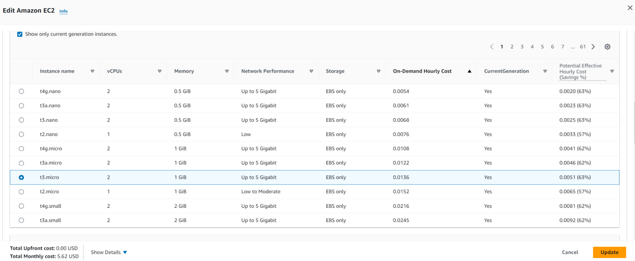Screen dimensions: 635x261
Task: Open table preferences gear icon
Action: coord(607,47)
